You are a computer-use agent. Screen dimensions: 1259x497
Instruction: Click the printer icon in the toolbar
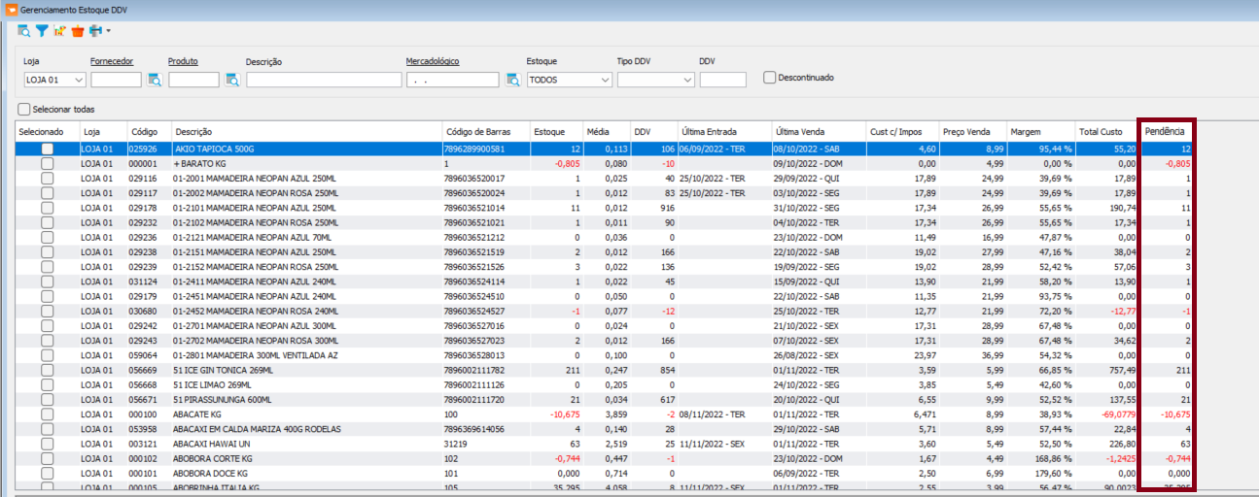95,31
